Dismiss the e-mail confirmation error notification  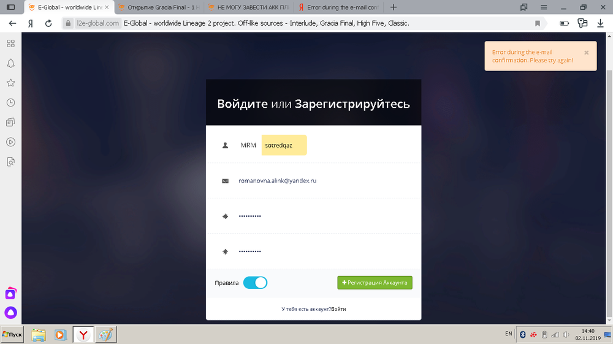tap(587, 52)
